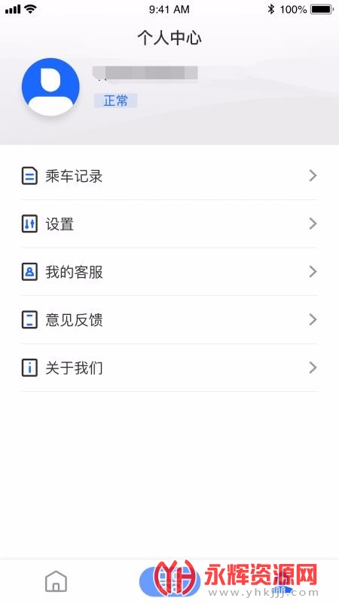Expand the 我的客服 row chevron
The image size is (339, 604).
[313, 272]
